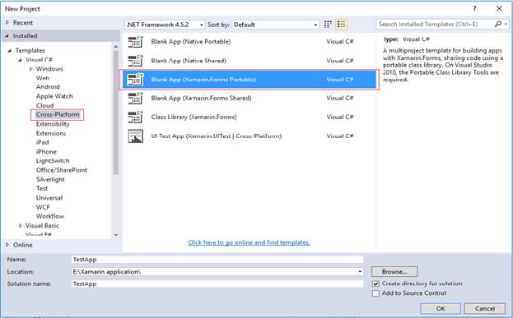513x318 pixels.
Task: Select the Apple Watch template category
Action: pyautogui.click(x=54, y=96)
